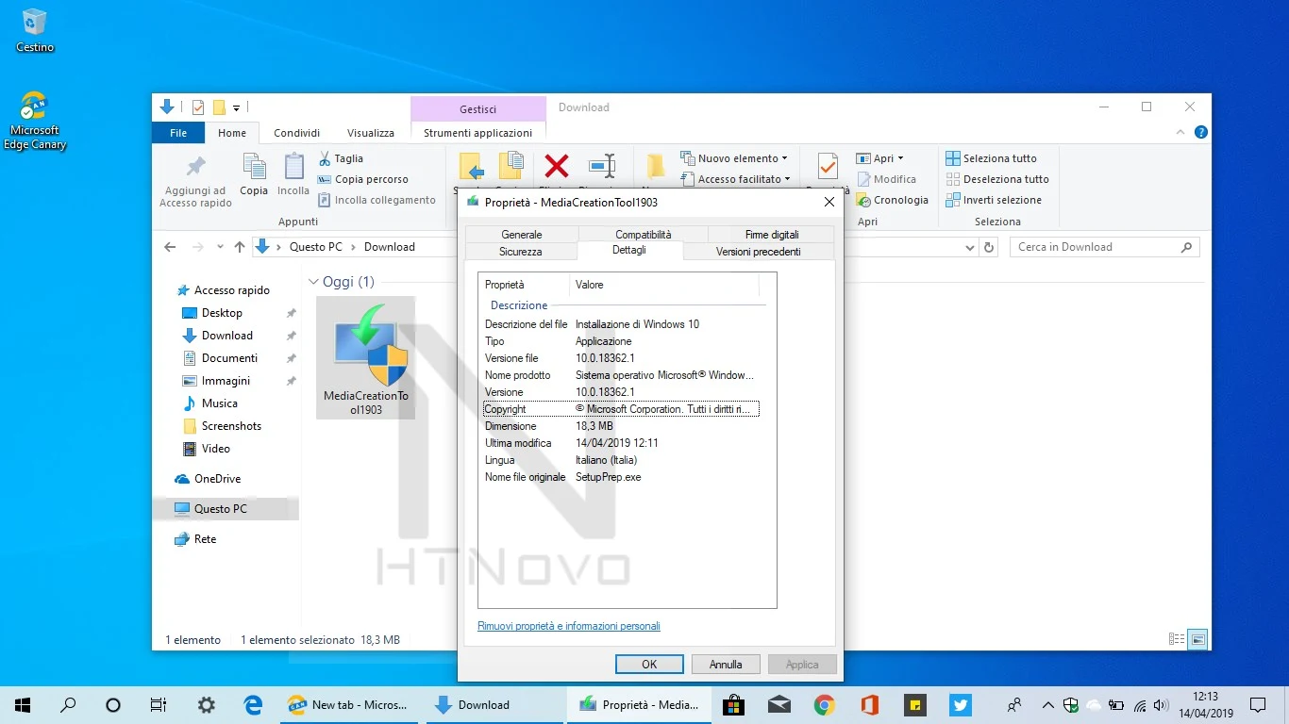Click the Sposta in folder-arrow icon

pos(471,167)
